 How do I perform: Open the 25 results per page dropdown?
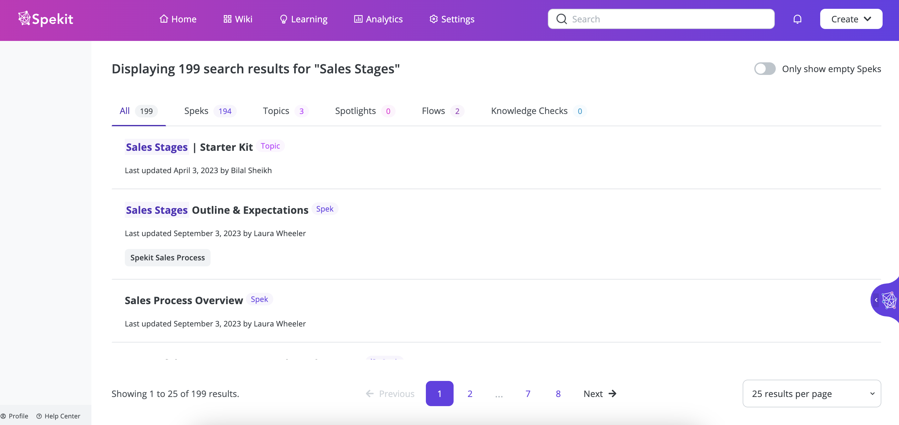(x=811, y=393)
